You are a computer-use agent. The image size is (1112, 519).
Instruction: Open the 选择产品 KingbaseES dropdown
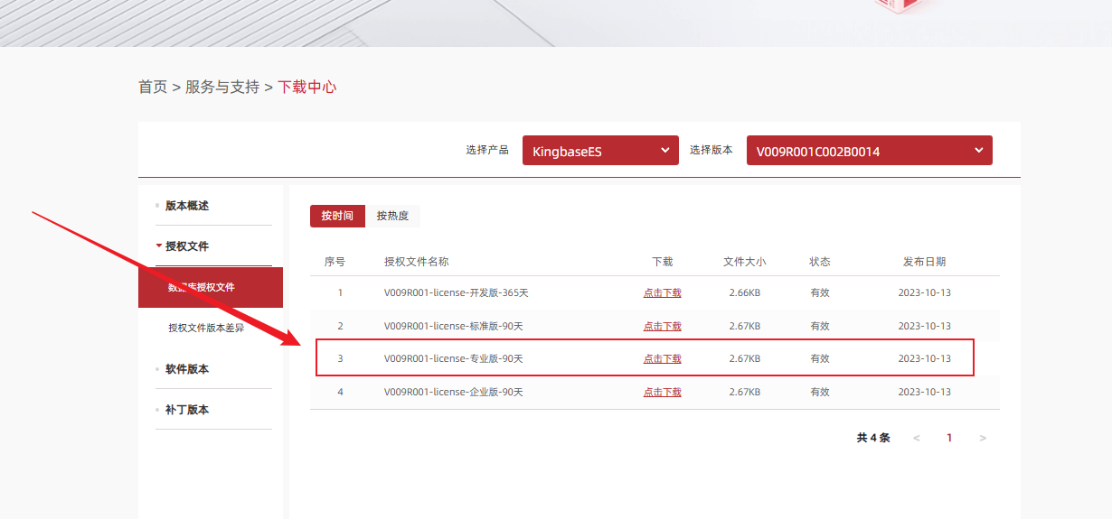[x=600, y=151]
